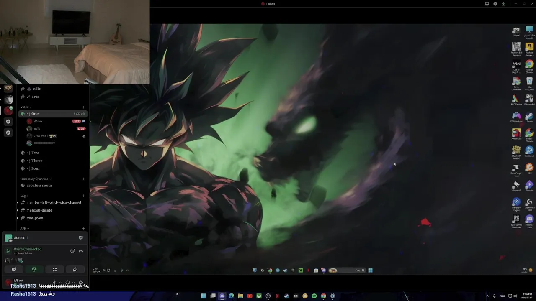Create channel in temporary Channels category
This screenshot has width=536, height=301.
click(x=83, y=179)
